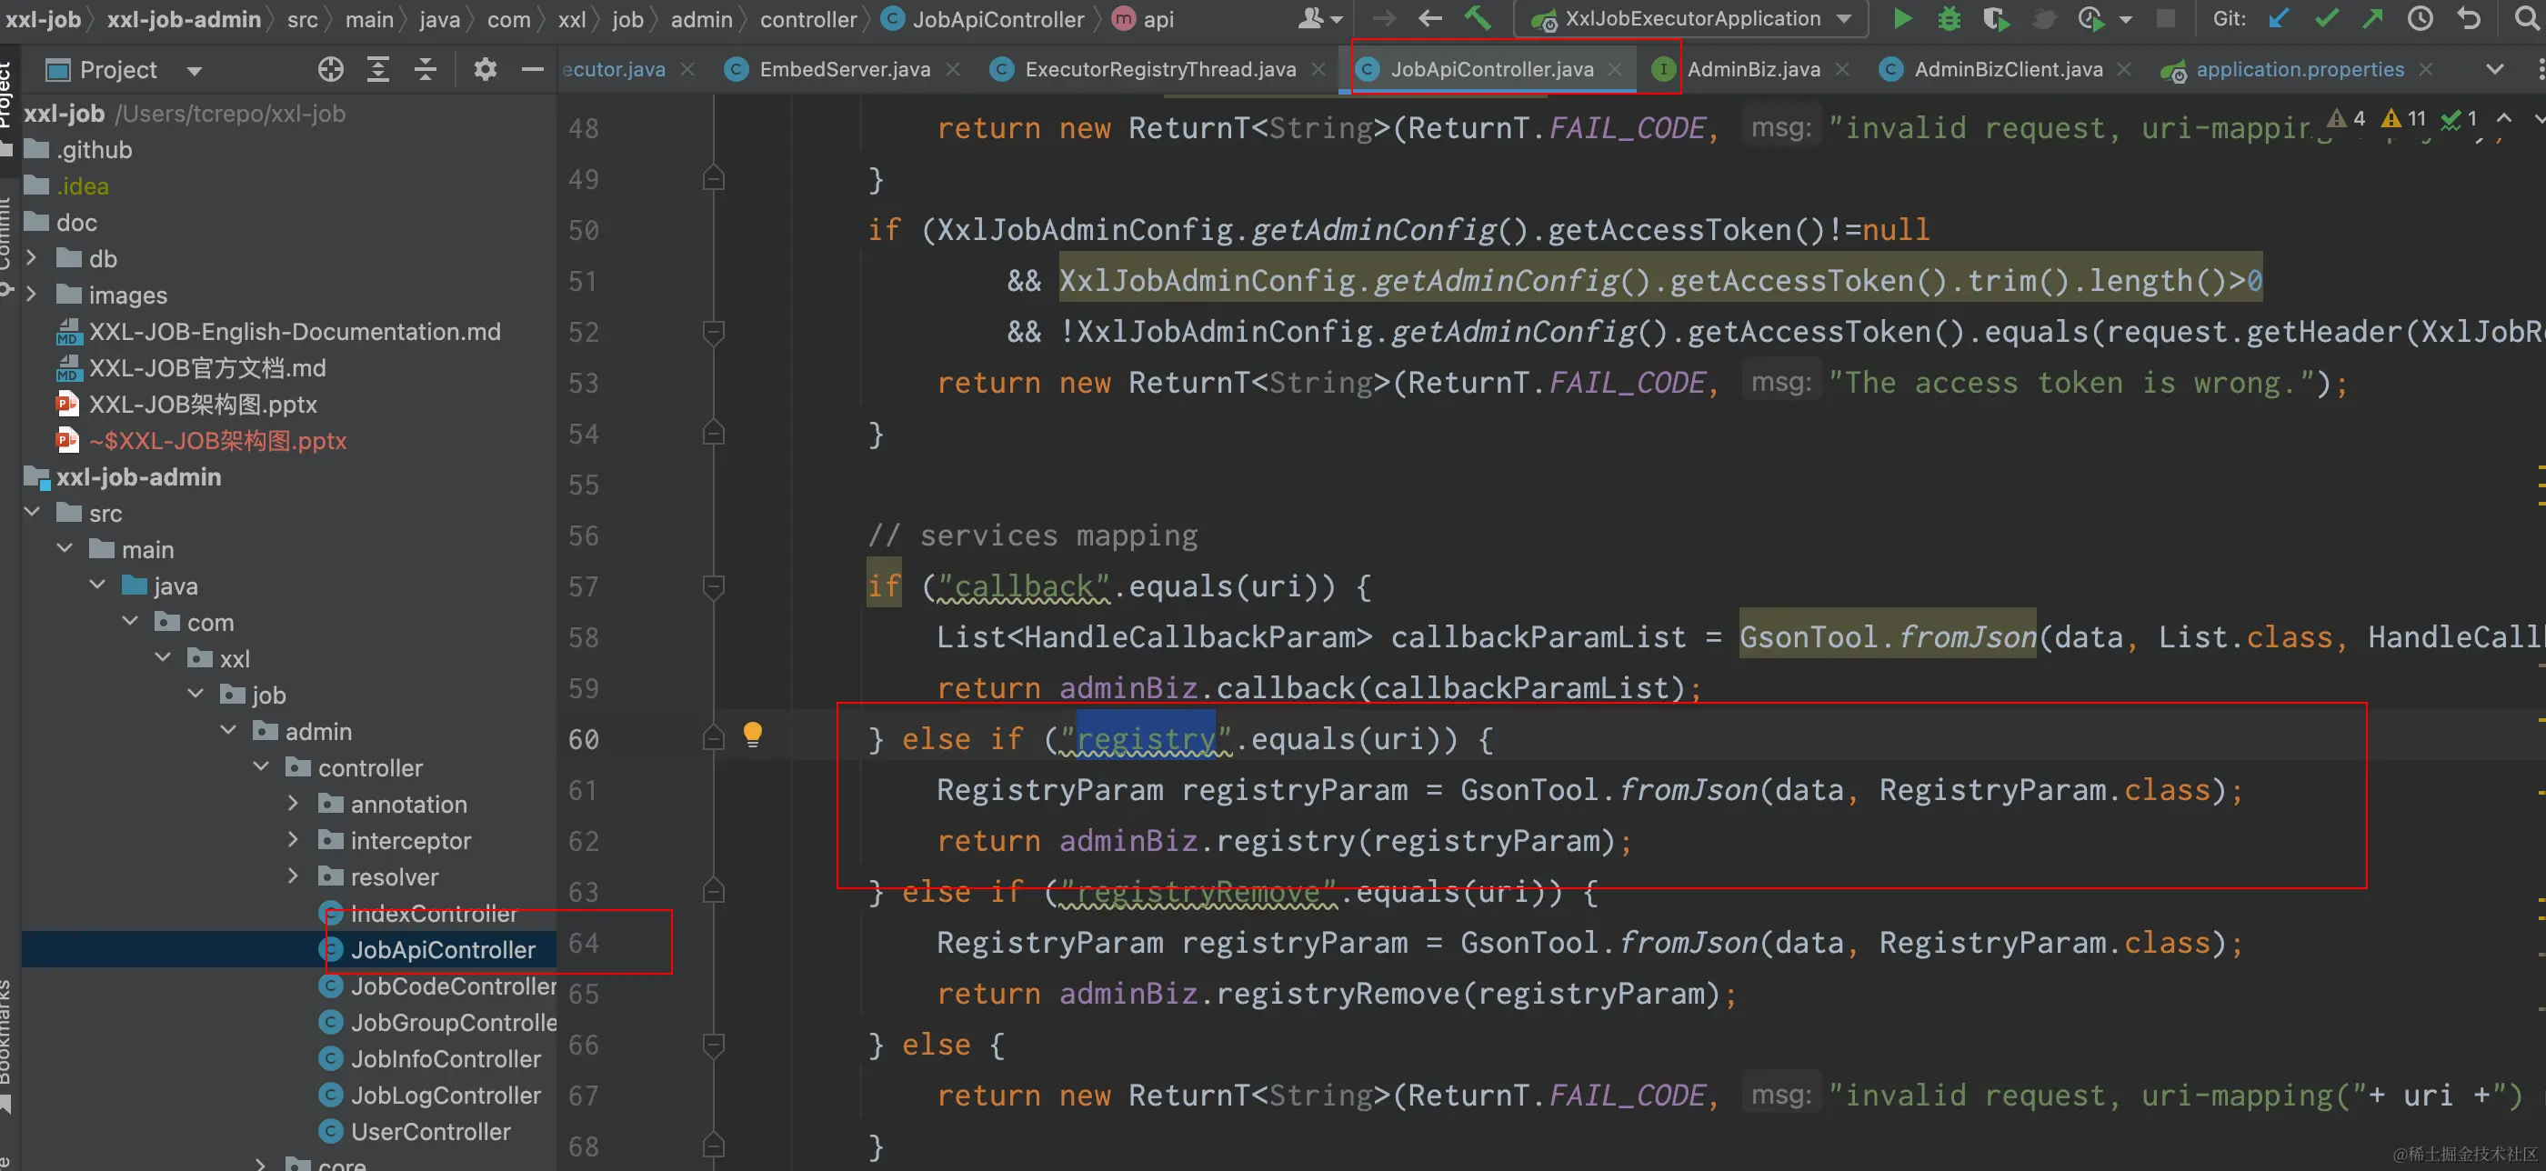Select JobInfoController in project tree
The width and height of the screenshot is (2546, 1171).
point(445,1058)
